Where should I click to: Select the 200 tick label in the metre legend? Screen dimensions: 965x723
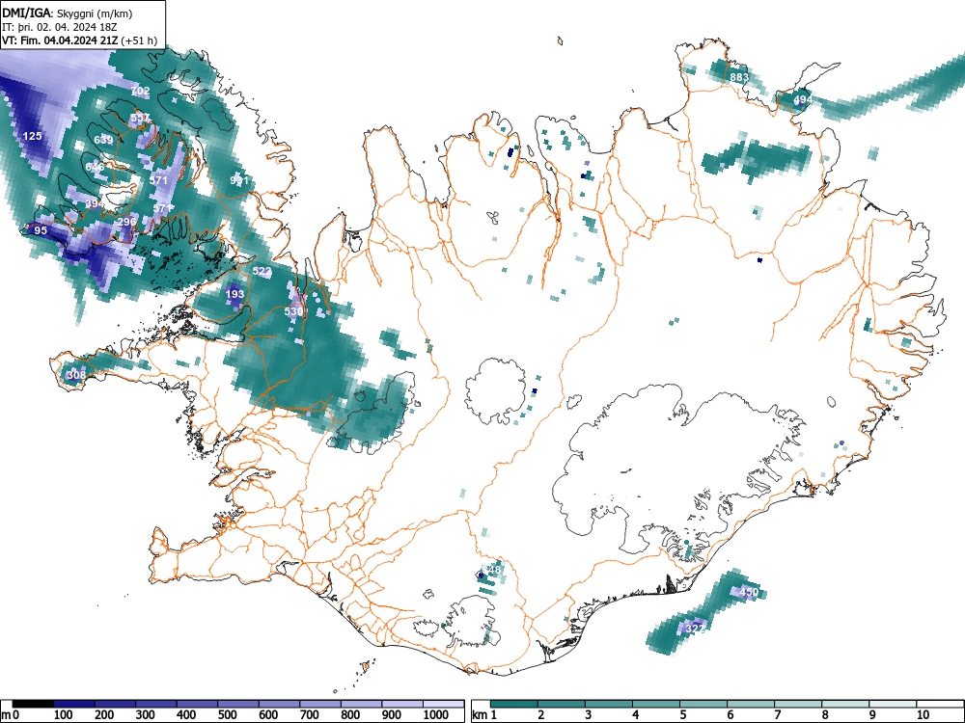pos(104,715)
